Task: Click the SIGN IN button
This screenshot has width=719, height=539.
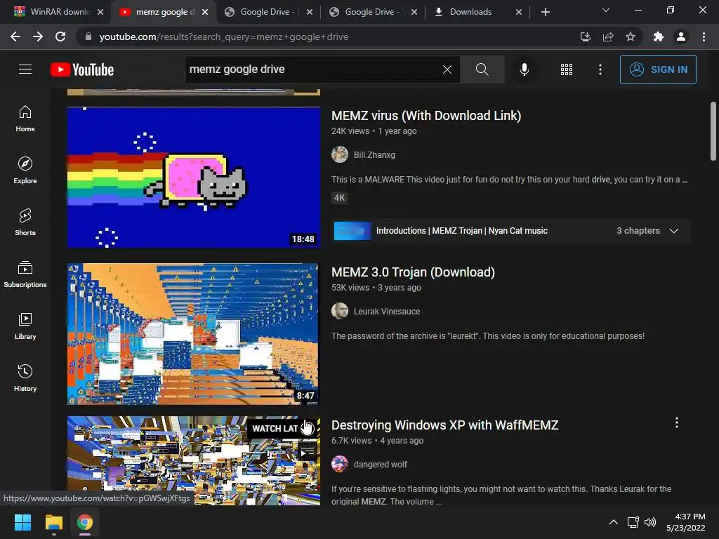Action: pyautogui.click(x=658, y=69)
